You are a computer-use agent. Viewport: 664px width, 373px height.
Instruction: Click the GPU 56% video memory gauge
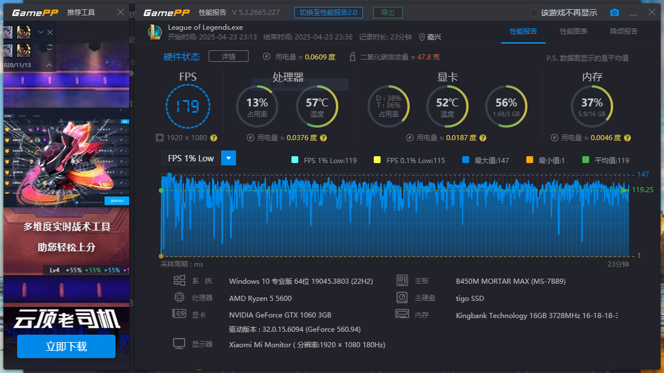[506, 106]
